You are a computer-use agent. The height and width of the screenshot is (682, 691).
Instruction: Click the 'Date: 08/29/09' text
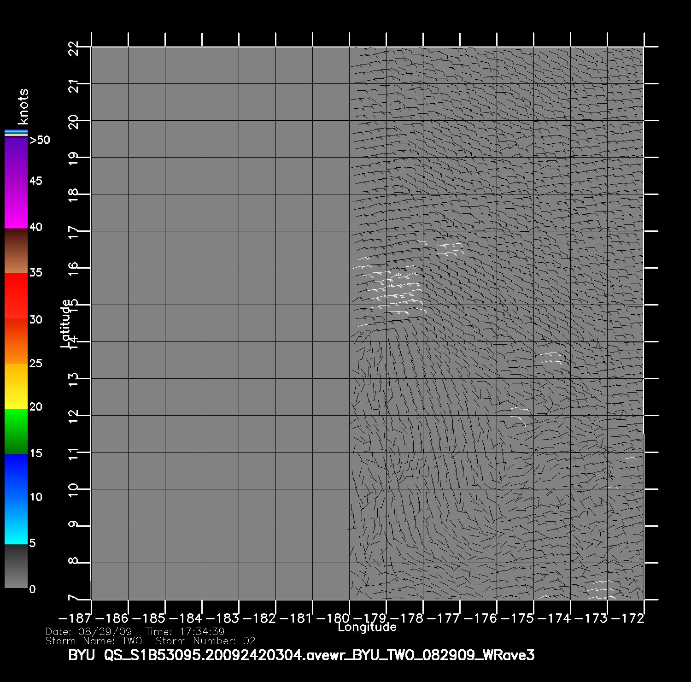(x=89, y=632)
